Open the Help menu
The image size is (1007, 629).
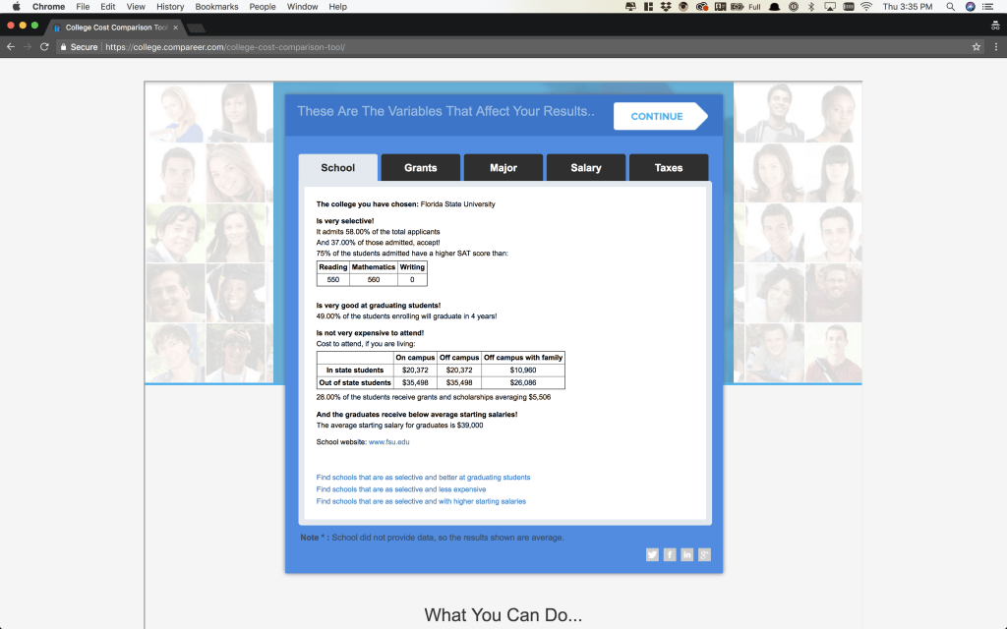[338, 7]
